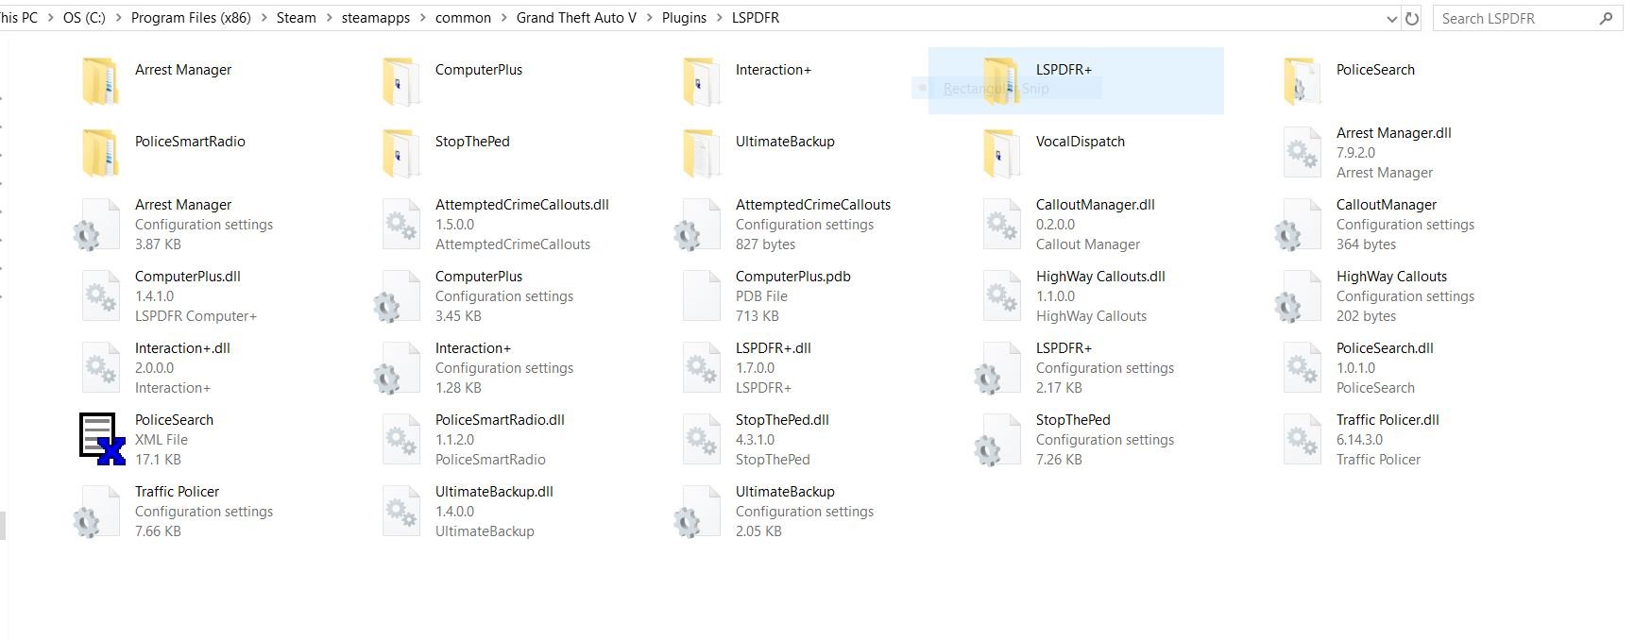
Task: Open the ComputerPlus folder icon
Action: [400, 80]
